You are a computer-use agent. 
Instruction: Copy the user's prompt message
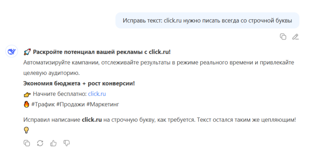click(283, 37)
